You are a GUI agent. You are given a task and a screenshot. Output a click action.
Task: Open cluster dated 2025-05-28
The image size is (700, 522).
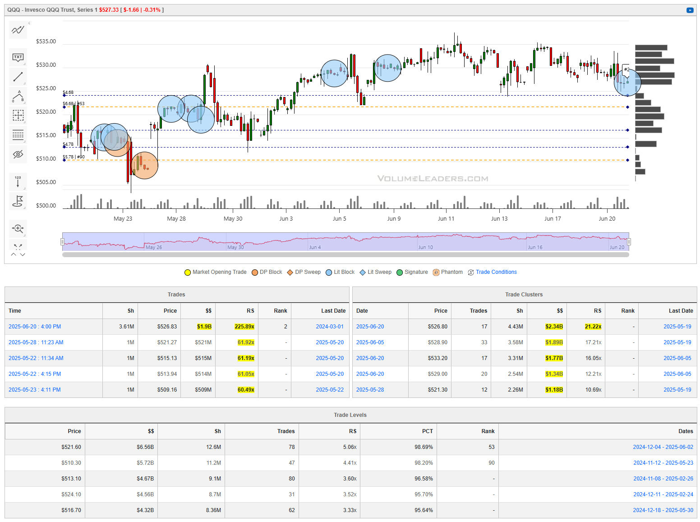(x=370, y=390)
